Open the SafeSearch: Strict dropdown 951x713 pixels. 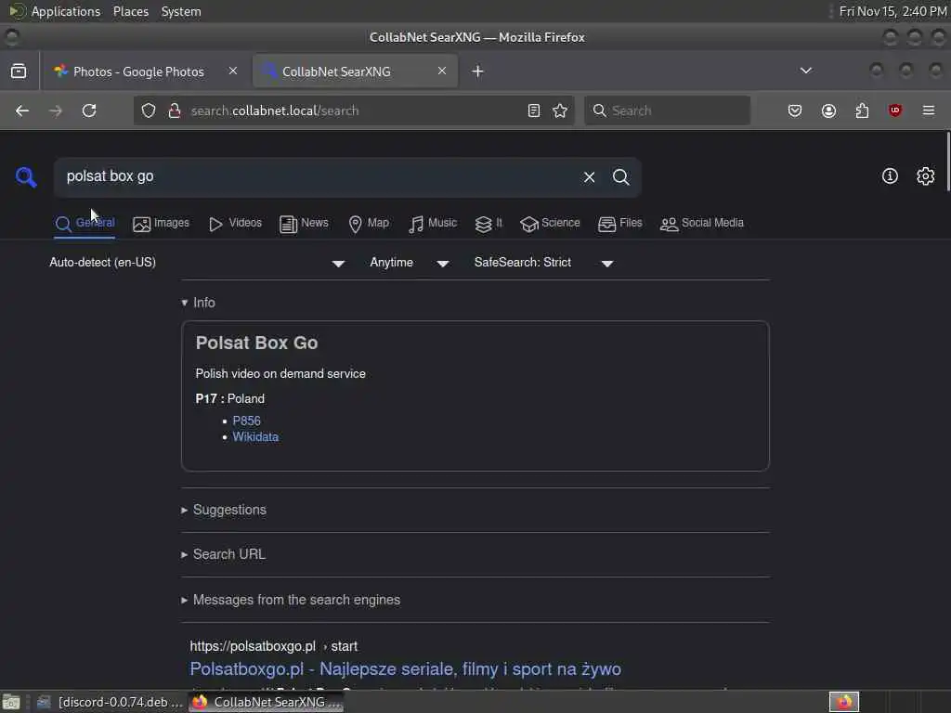(x=543, y=263)
